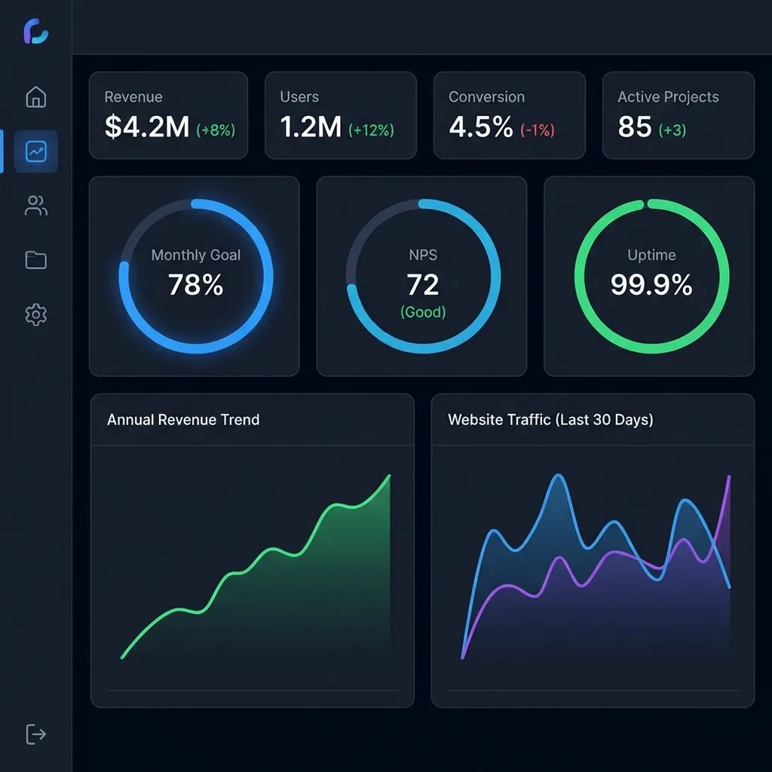This screenshot has height=772, width=772.
Task: Log out using the bottom sidebar icon
Action: click(x=35, y=734)
